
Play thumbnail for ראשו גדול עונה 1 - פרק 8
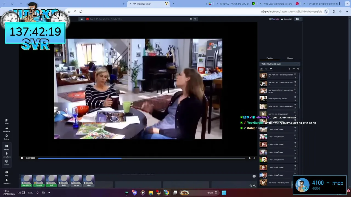click(263, 175)
